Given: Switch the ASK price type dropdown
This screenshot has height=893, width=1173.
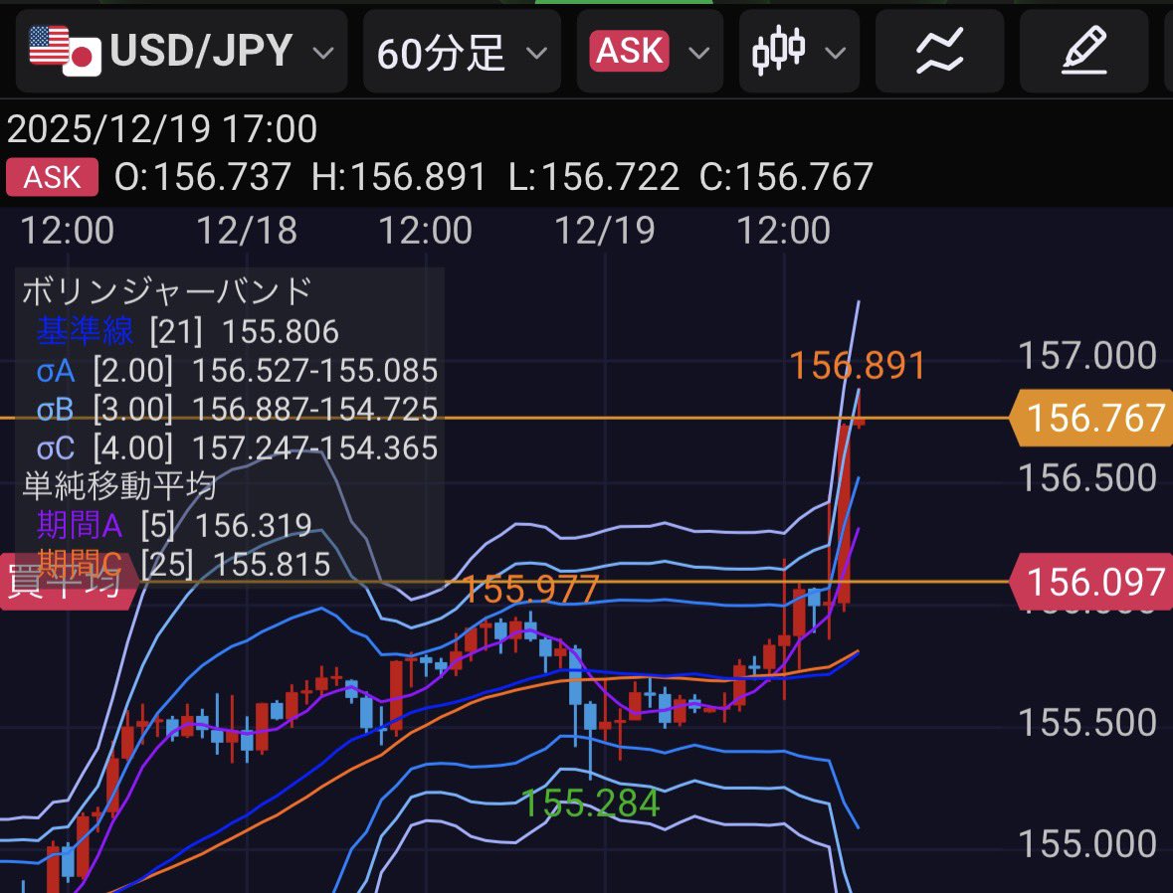Looking at the screenshot, I should (x=650, y=51).
